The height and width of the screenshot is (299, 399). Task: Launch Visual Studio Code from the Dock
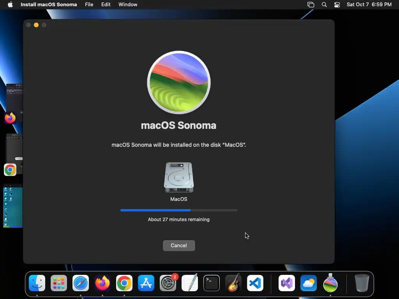coord(255,283)
